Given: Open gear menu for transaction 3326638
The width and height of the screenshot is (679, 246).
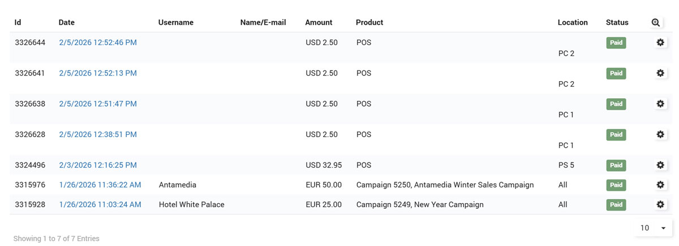Looking at the screenshot, I should (x=660, y=104).
